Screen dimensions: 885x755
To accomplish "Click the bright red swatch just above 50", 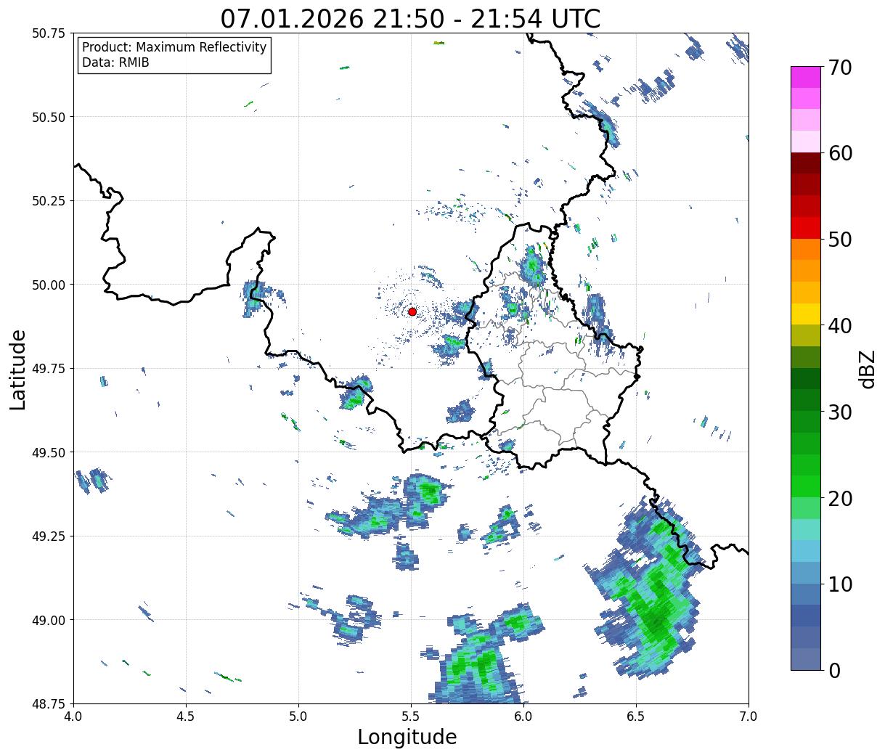I will pos(806,228).
